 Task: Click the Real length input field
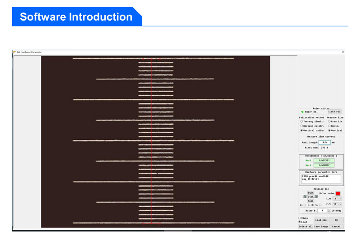tap(324, 143)
